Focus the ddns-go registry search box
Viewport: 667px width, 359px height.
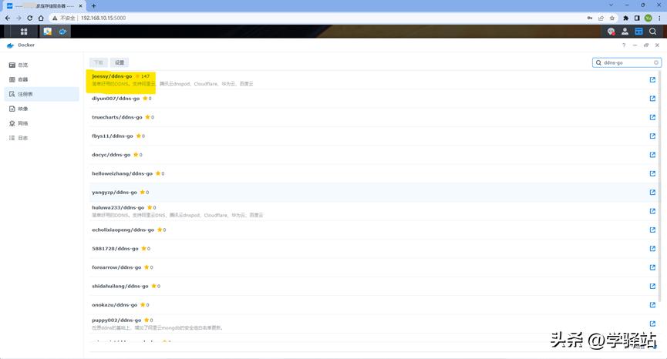[x=626, y=62]
